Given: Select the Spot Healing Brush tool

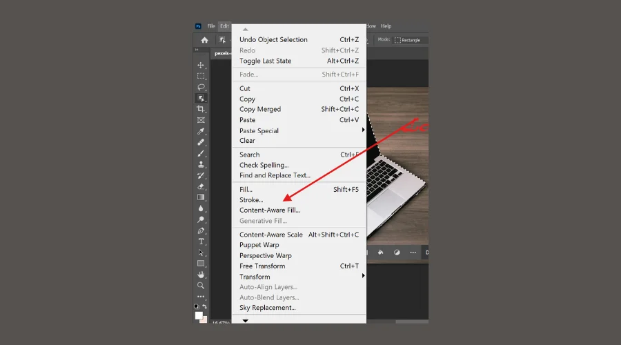Looking at the screenshot, I should 201,142.
